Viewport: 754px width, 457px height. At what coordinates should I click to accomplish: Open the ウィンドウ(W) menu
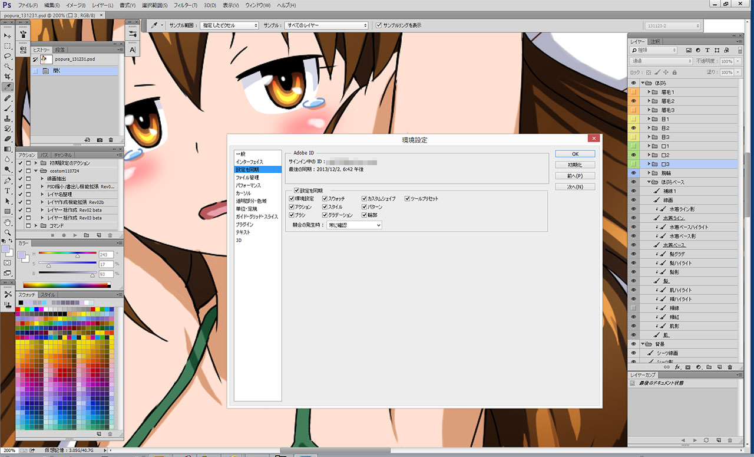(258, 5)
